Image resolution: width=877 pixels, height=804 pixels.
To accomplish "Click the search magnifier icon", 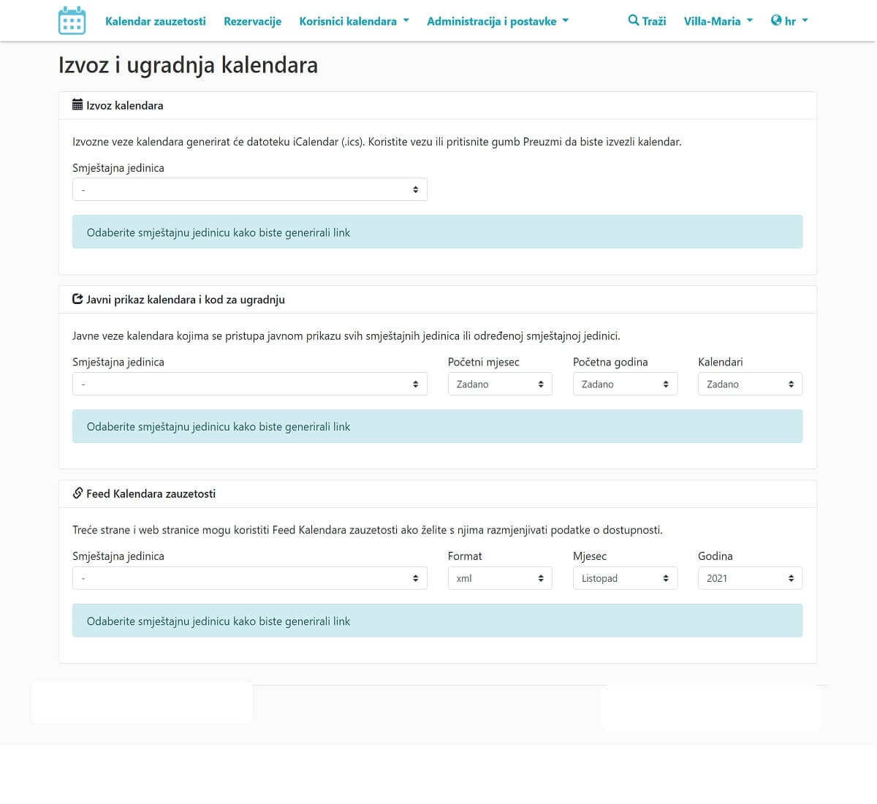I will pyautogui.click(x=633, y=20).
